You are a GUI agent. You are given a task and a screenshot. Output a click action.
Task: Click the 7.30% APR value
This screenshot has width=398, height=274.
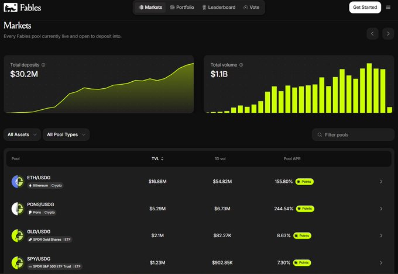pos(283,262)
